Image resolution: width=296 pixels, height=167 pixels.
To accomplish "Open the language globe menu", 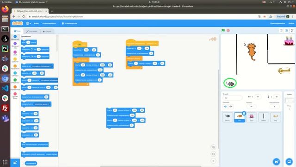I will click(x=28, y=23).
